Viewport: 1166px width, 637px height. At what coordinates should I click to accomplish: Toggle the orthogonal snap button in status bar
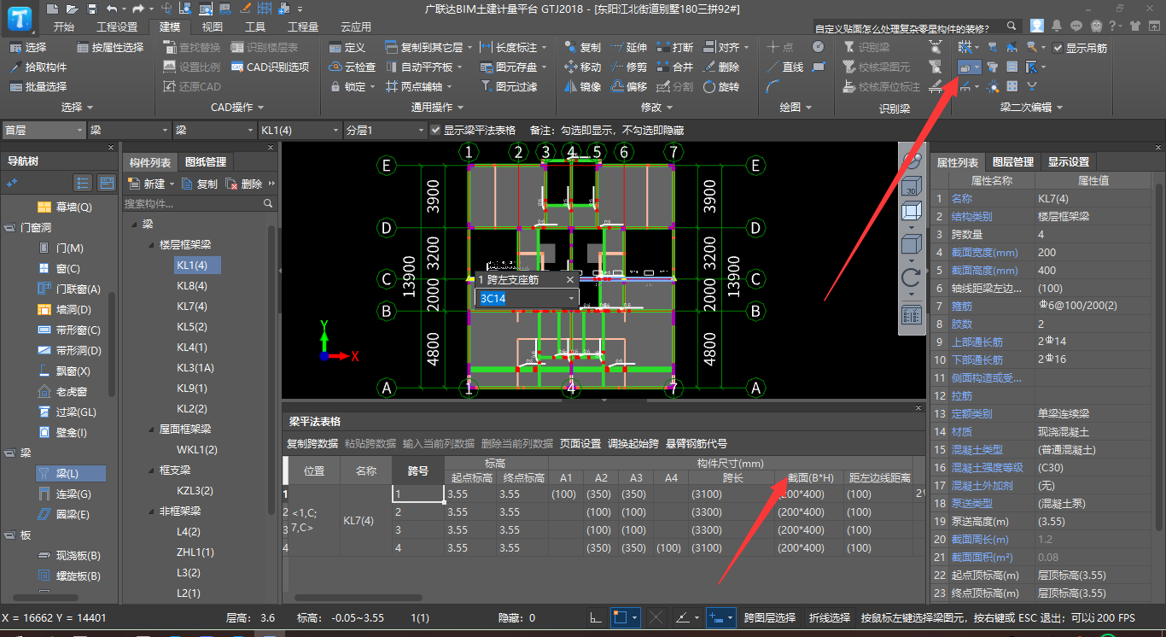[598, 617]
